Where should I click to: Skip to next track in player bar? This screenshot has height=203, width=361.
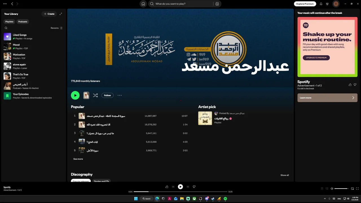coord(188,187)
